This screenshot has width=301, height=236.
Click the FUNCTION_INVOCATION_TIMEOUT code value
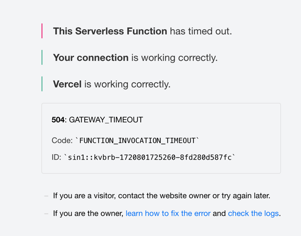click(137, 141)
